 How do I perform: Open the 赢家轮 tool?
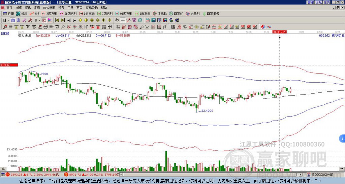click(x=176, y=13)
